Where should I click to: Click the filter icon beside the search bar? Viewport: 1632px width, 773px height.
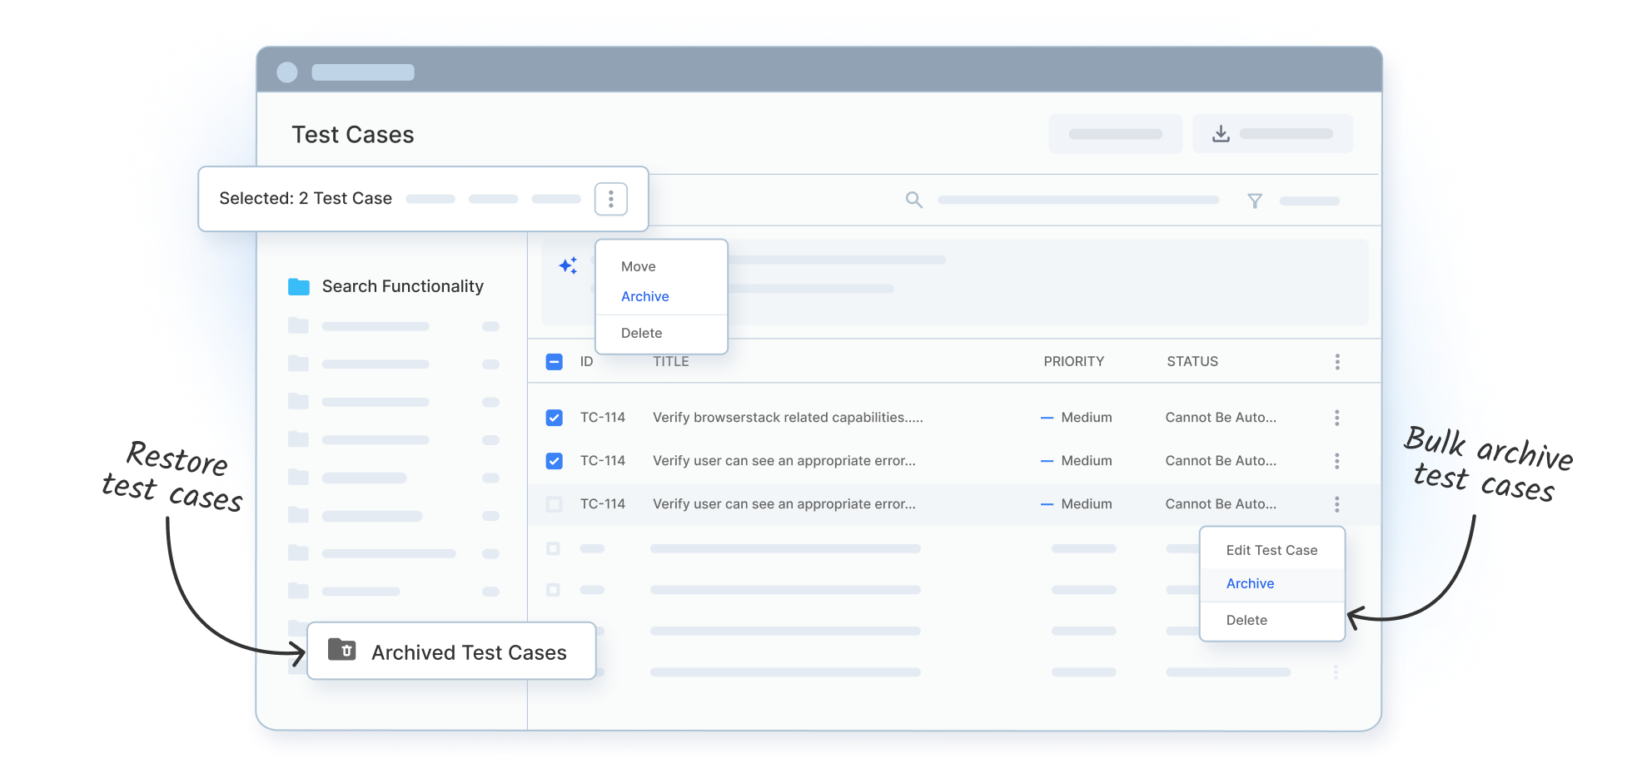[x=1255, y=201]
